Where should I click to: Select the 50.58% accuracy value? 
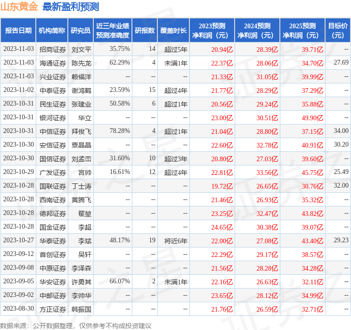120,104
